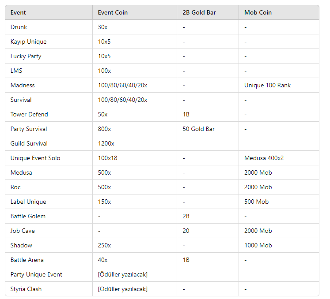Click the Unique 100 Rank cell
Screen dimensions: 330x299
pos(267,85)
